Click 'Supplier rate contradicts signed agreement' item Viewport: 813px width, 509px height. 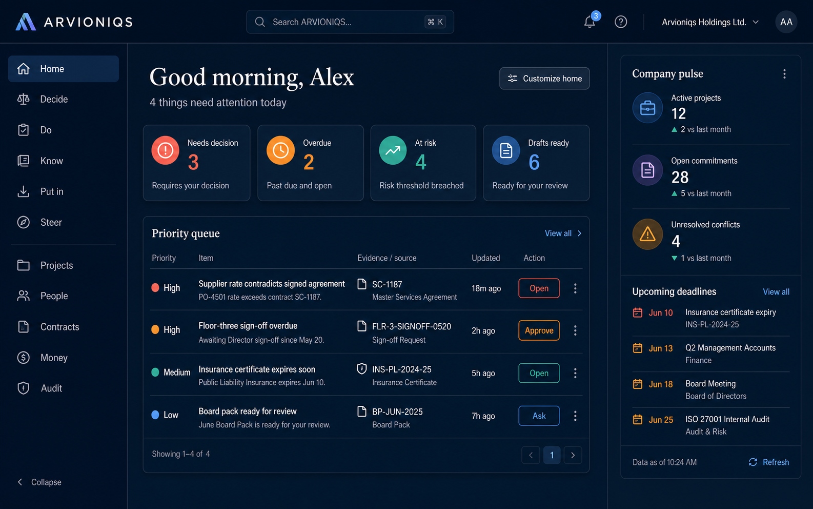click(x=272, y=284)
